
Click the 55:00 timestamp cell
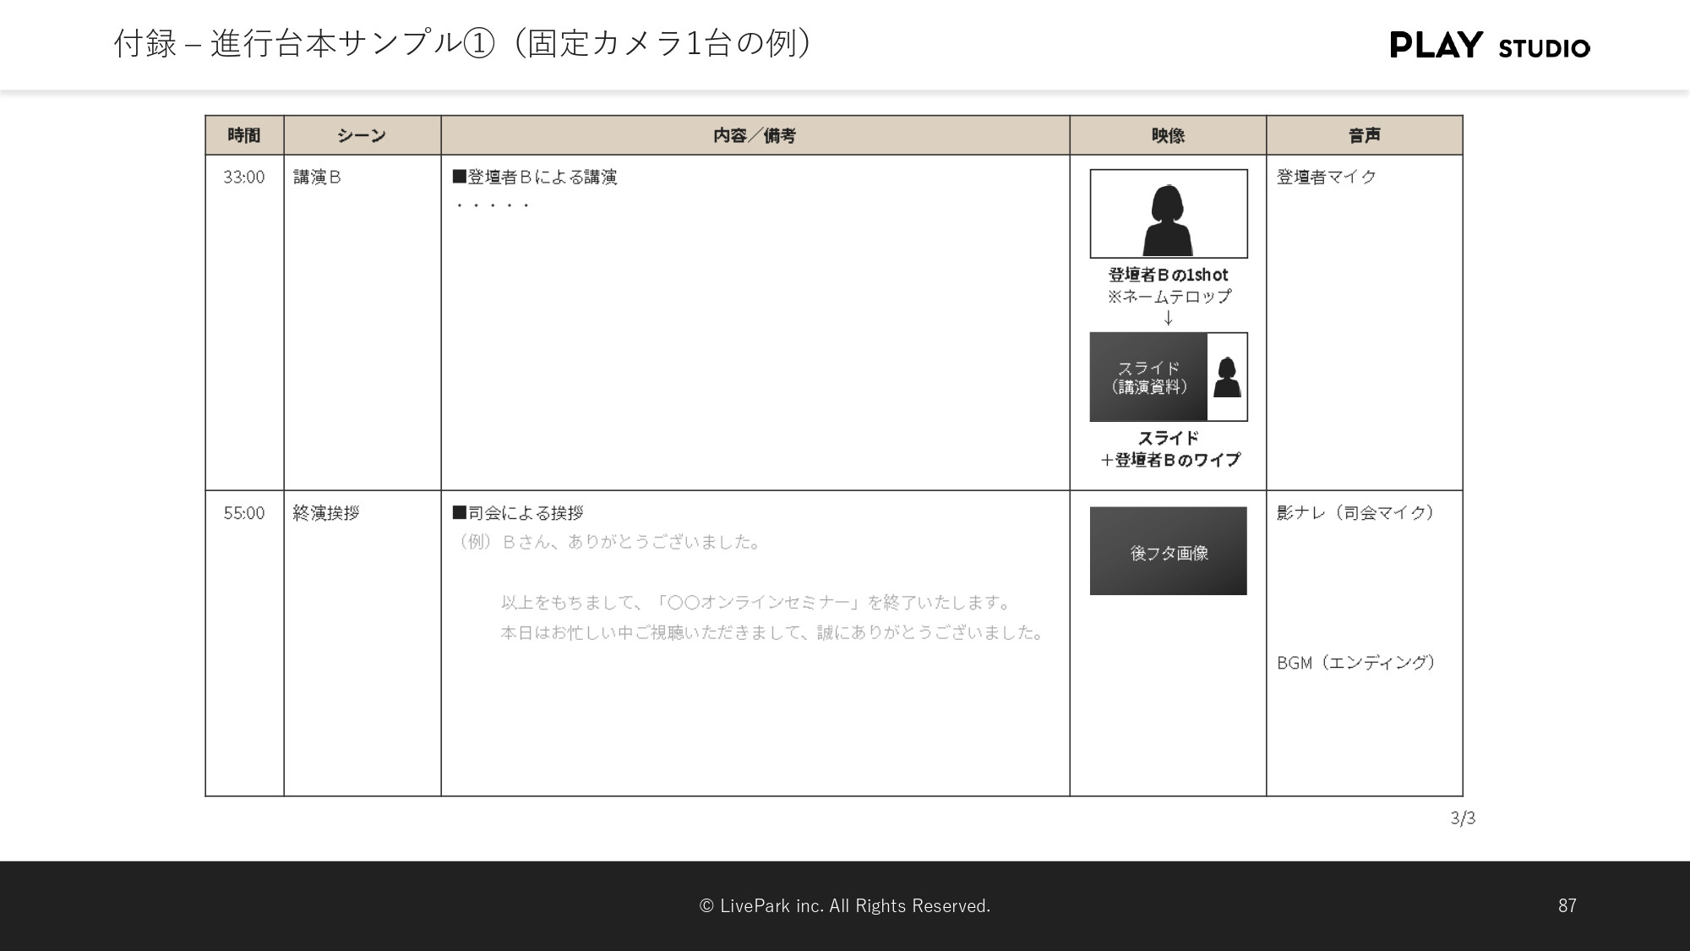pos(243,513)
